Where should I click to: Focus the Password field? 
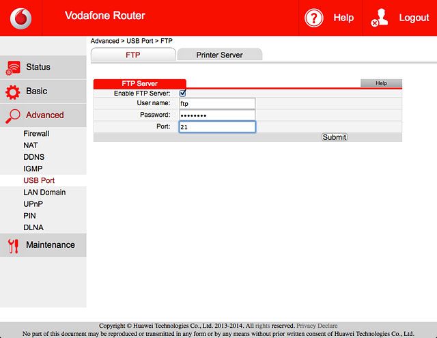pyautogui.click(x=217, y=115)
